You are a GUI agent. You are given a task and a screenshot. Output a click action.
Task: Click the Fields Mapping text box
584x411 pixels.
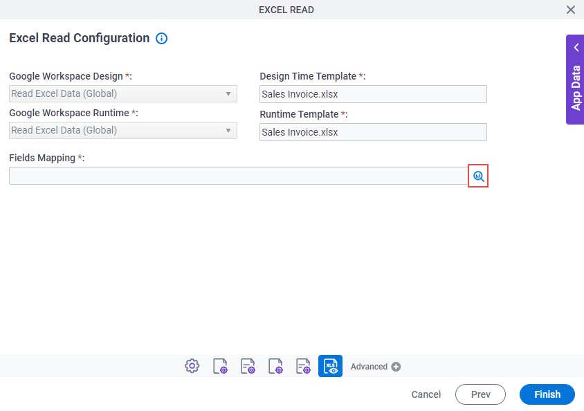click(x=238, y=176)
